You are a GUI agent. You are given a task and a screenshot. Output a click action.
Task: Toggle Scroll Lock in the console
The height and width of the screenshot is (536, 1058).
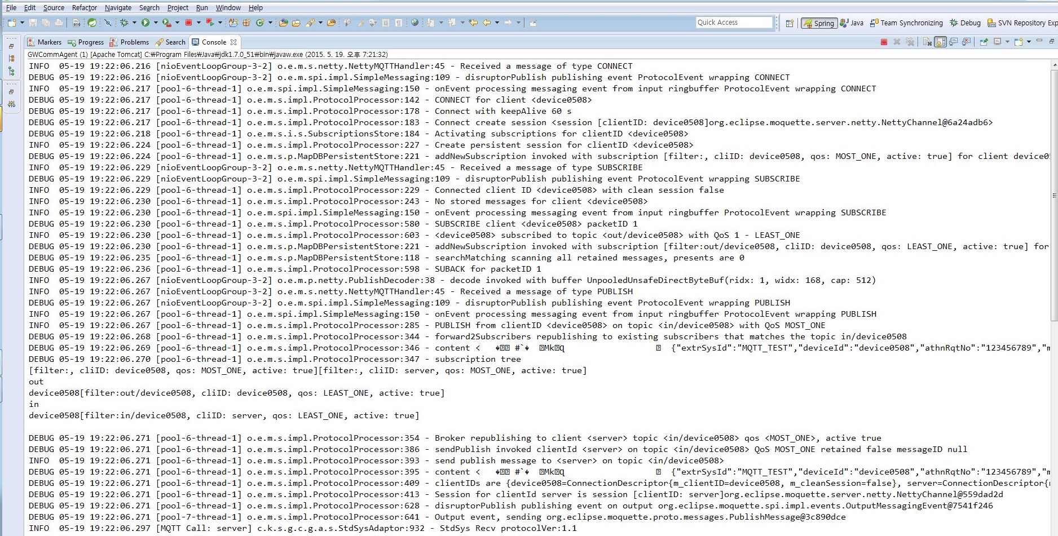pyautogui.click(x=940, y=42)
